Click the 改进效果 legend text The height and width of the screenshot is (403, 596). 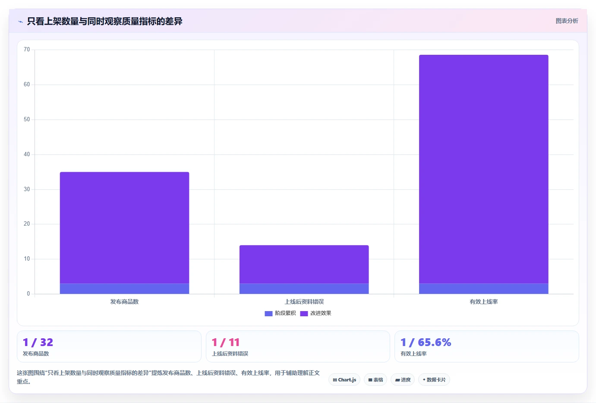click(321, 313)
